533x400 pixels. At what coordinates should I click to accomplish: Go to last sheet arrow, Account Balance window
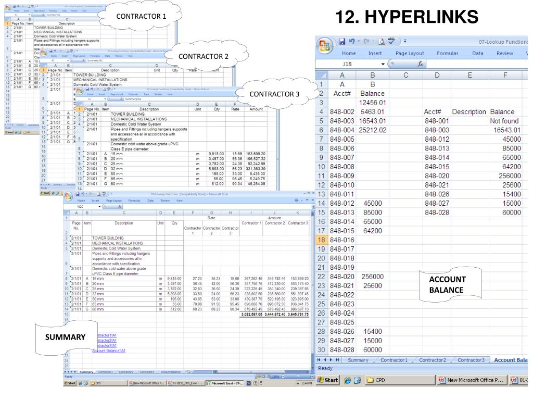(x=337, y=360)
